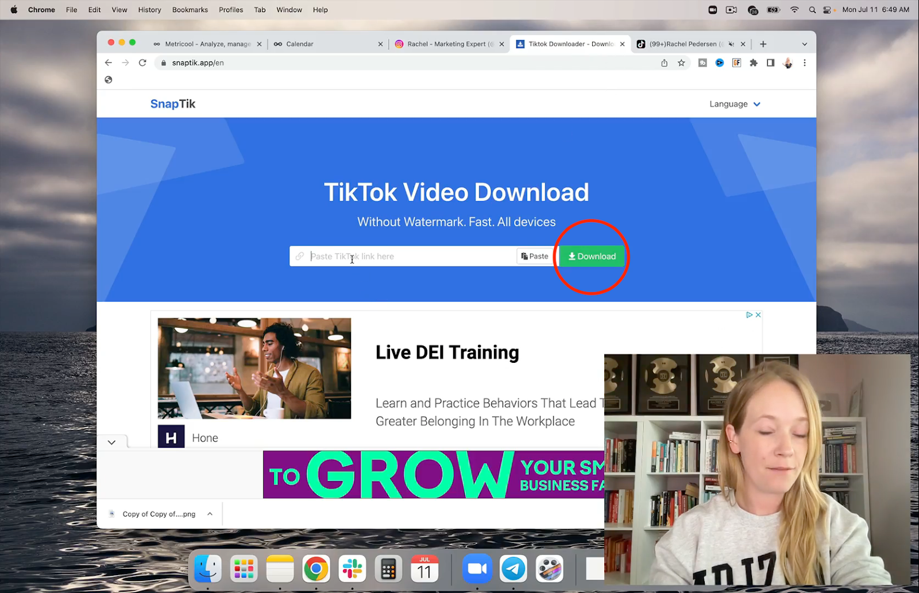919x593 pixels.
Task: Open the Chrome app menu
Action: [41, 10]
